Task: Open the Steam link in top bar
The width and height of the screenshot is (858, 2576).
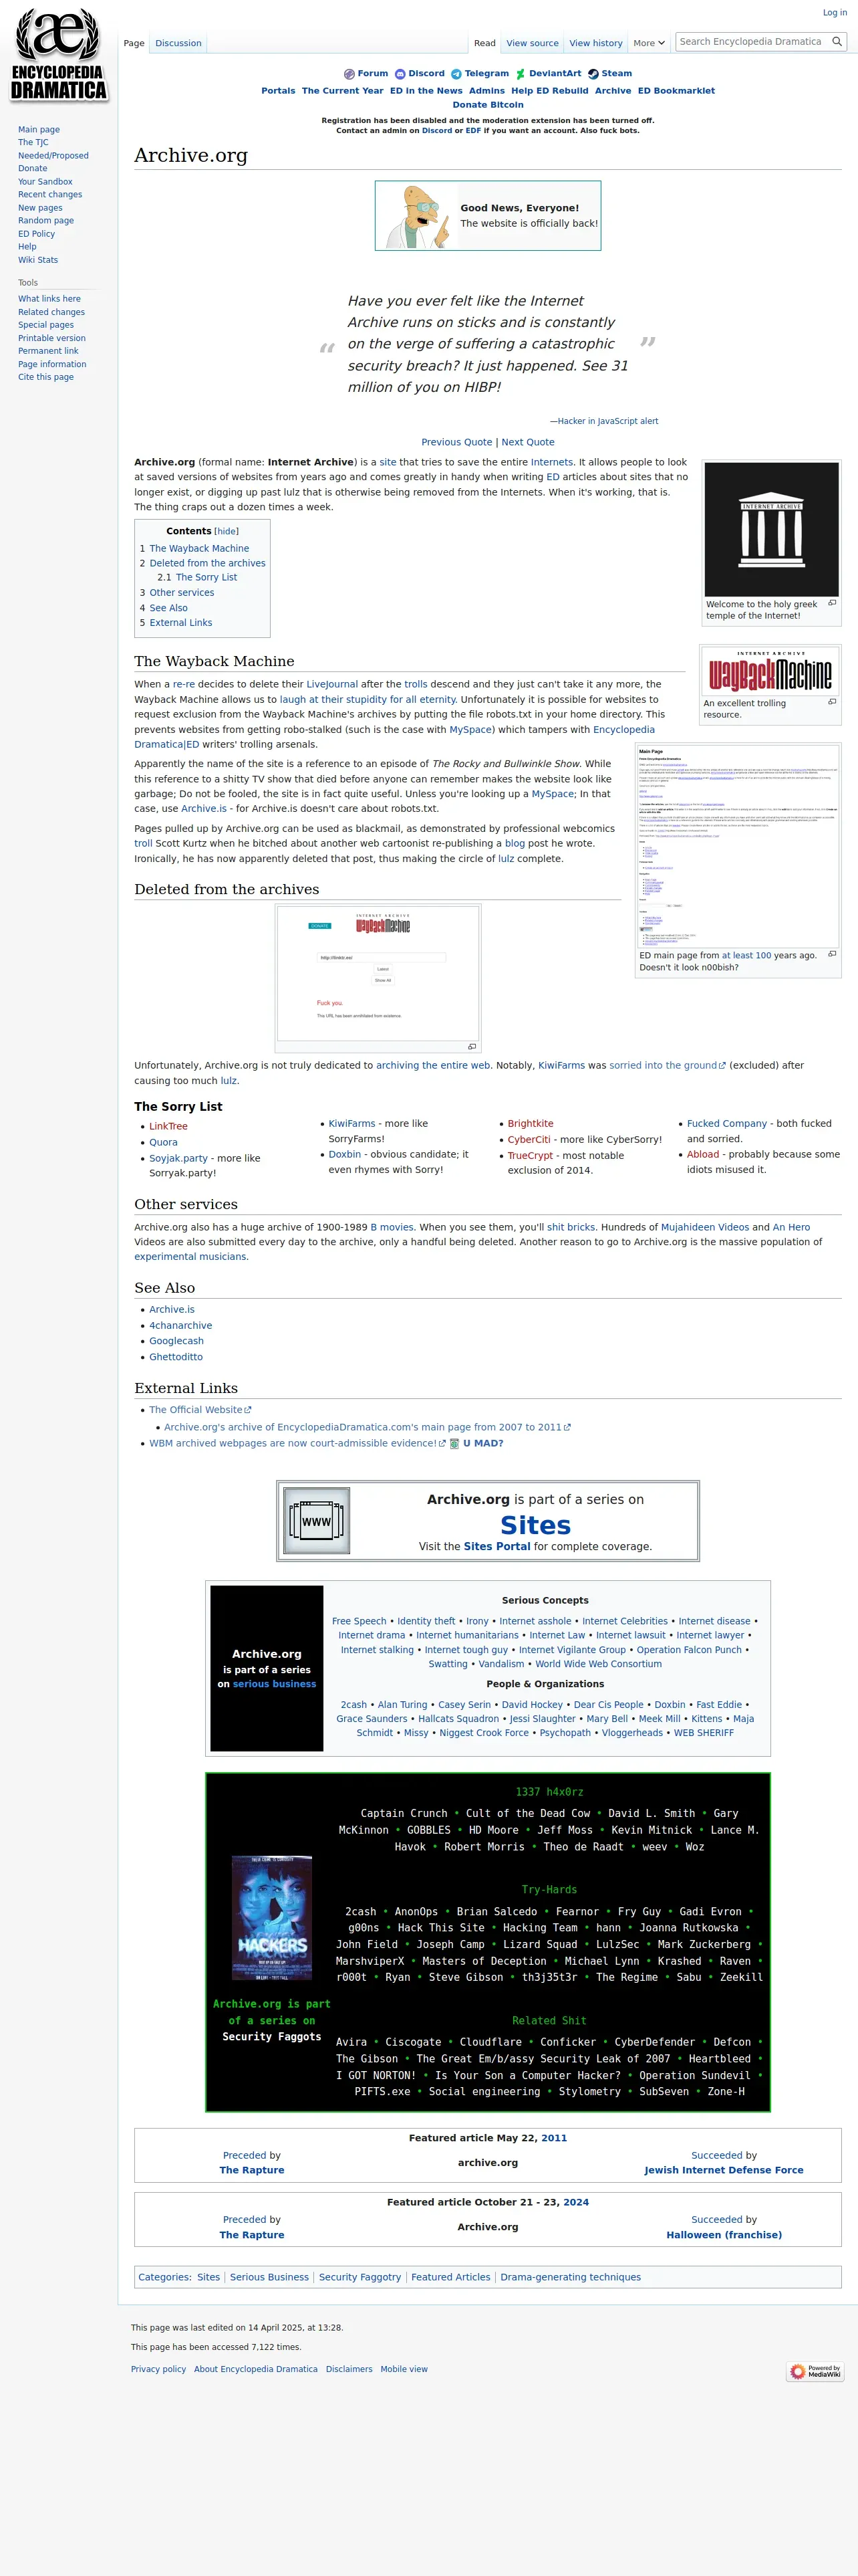Action: [x=616, y=73]
